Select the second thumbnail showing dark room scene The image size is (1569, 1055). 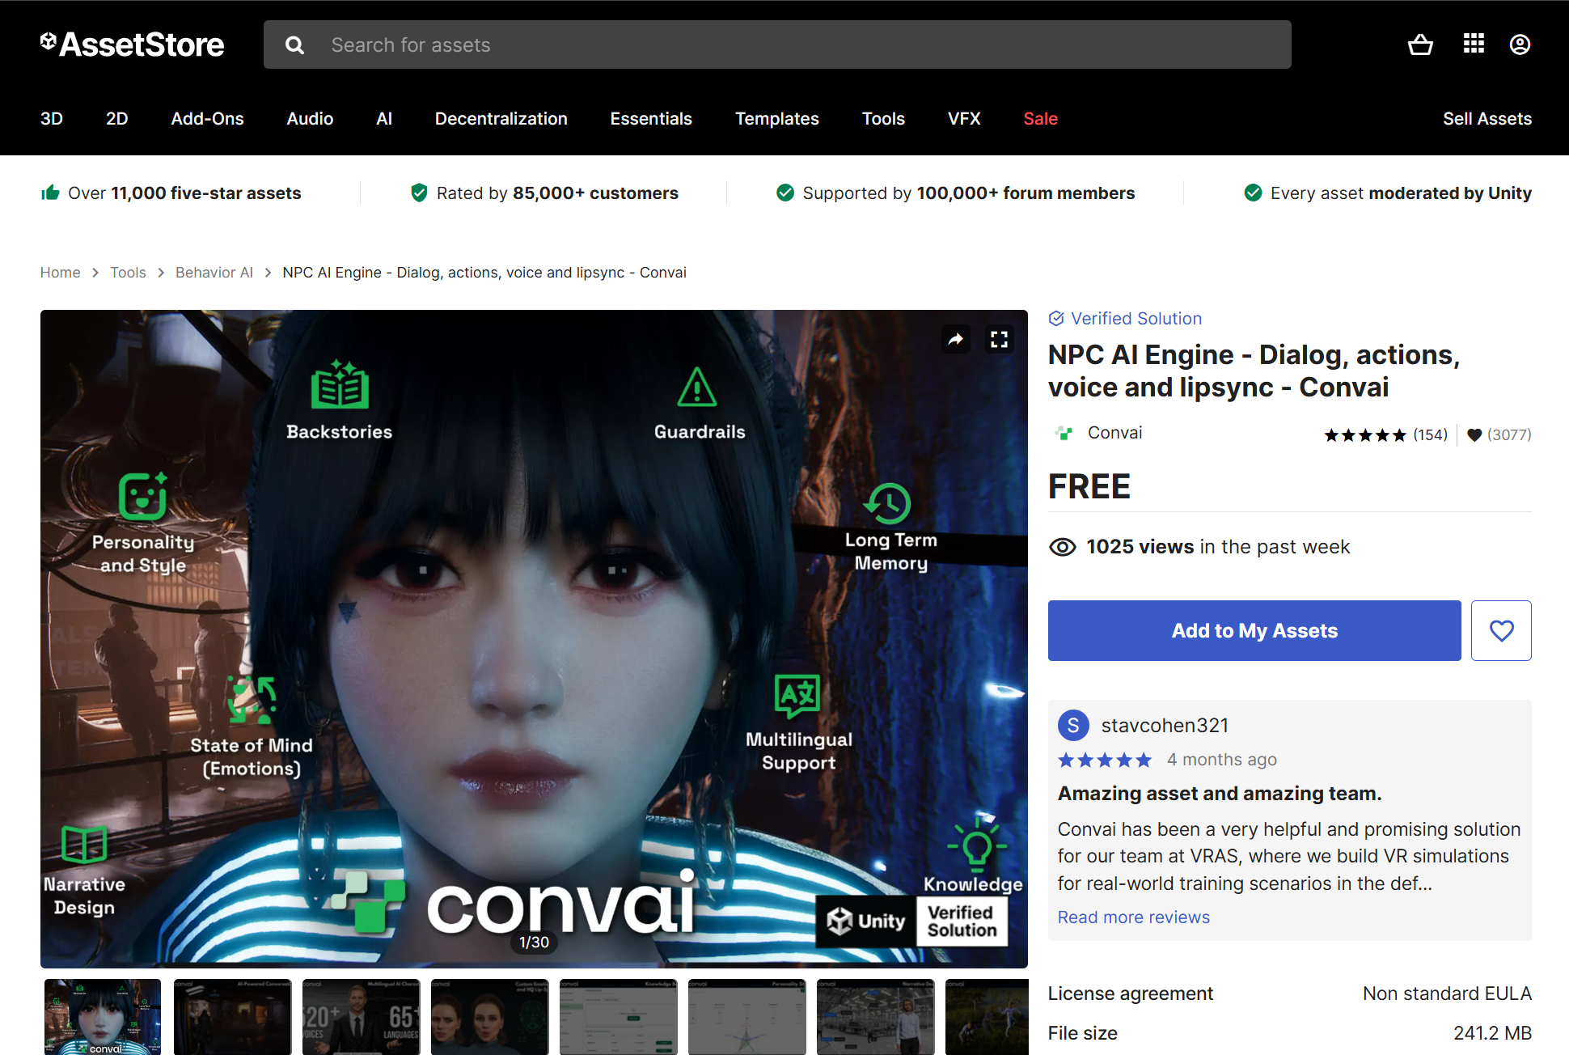click(232, 1017)
